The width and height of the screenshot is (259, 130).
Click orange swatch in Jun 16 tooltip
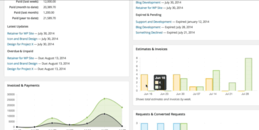(157, 82)
